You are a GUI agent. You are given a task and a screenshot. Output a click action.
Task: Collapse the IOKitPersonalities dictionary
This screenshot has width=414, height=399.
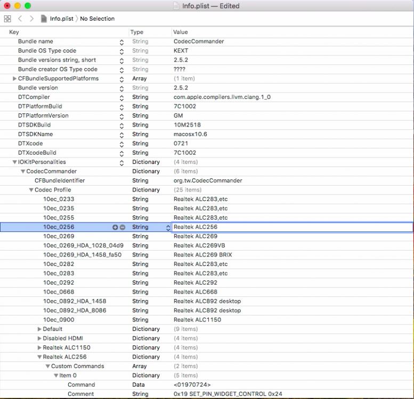(15, 162)
